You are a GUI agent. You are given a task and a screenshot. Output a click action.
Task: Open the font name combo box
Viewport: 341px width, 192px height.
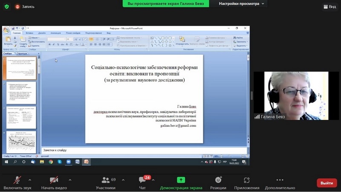[x=57, y=39]
